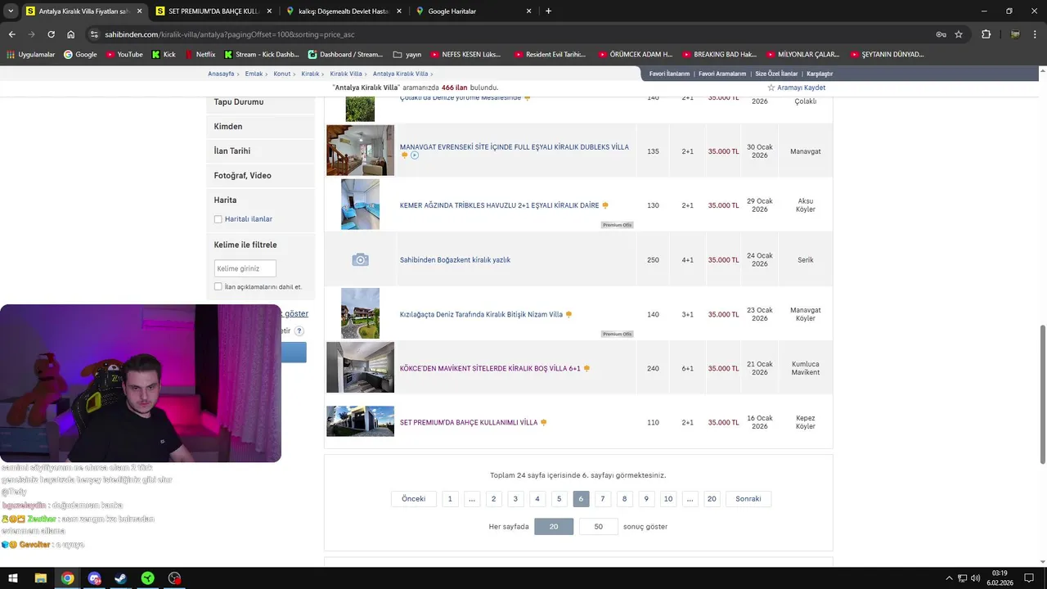Show 20 results per page

[554, 527]
